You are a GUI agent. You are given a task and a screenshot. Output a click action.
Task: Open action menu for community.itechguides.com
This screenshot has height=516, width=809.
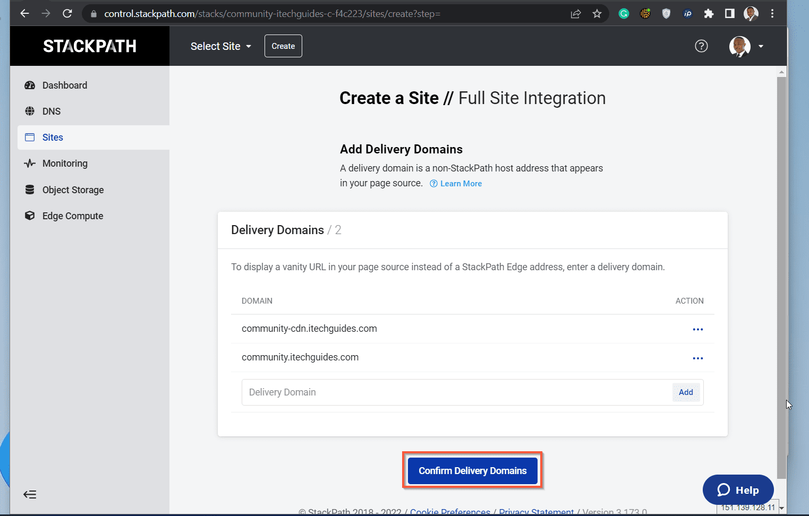(x=697, y=358)
